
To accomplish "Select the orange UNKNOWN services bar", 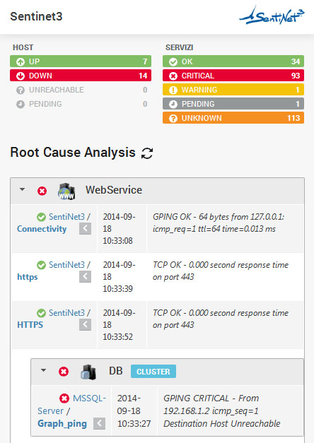I will click(233, 118).
